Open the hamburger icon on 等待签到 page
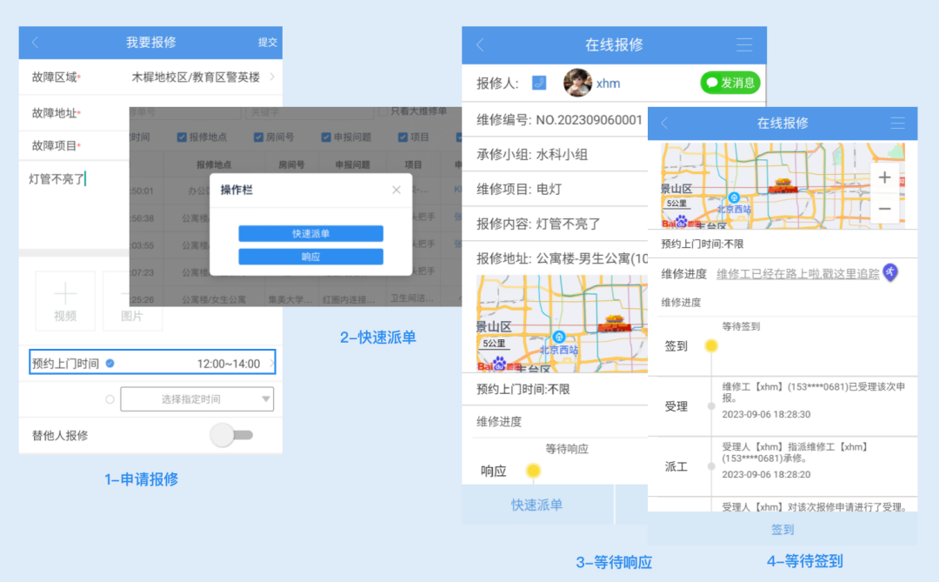939x582 pixels. pyautogui.click(x=896, y=124)
